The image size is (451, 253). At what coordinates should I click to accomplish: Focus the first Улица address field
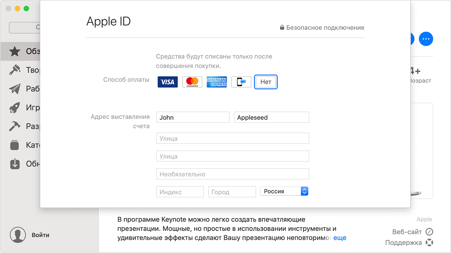[x=232, y=138]
